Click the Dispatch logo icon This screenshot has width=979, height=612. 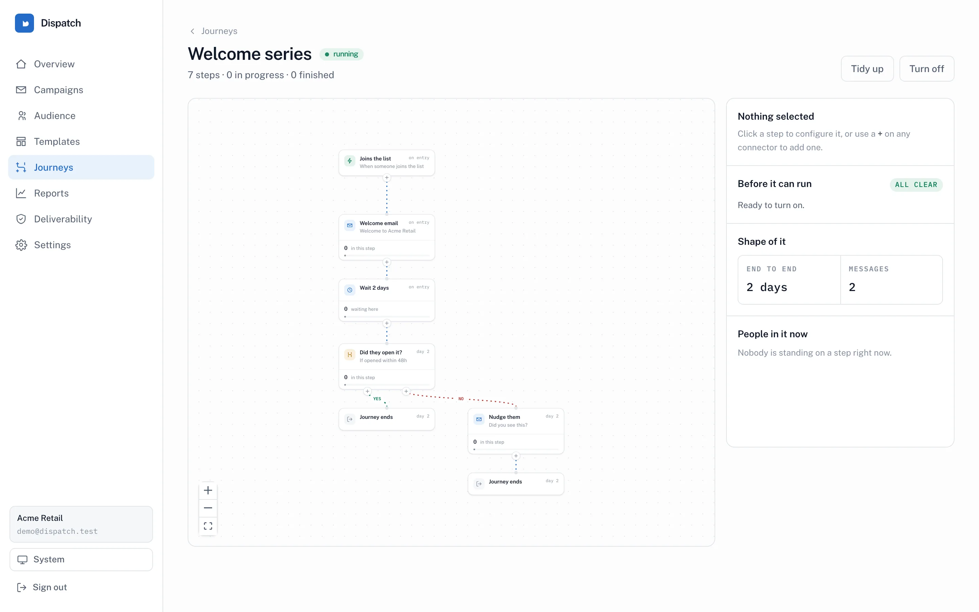click(24, 23)
